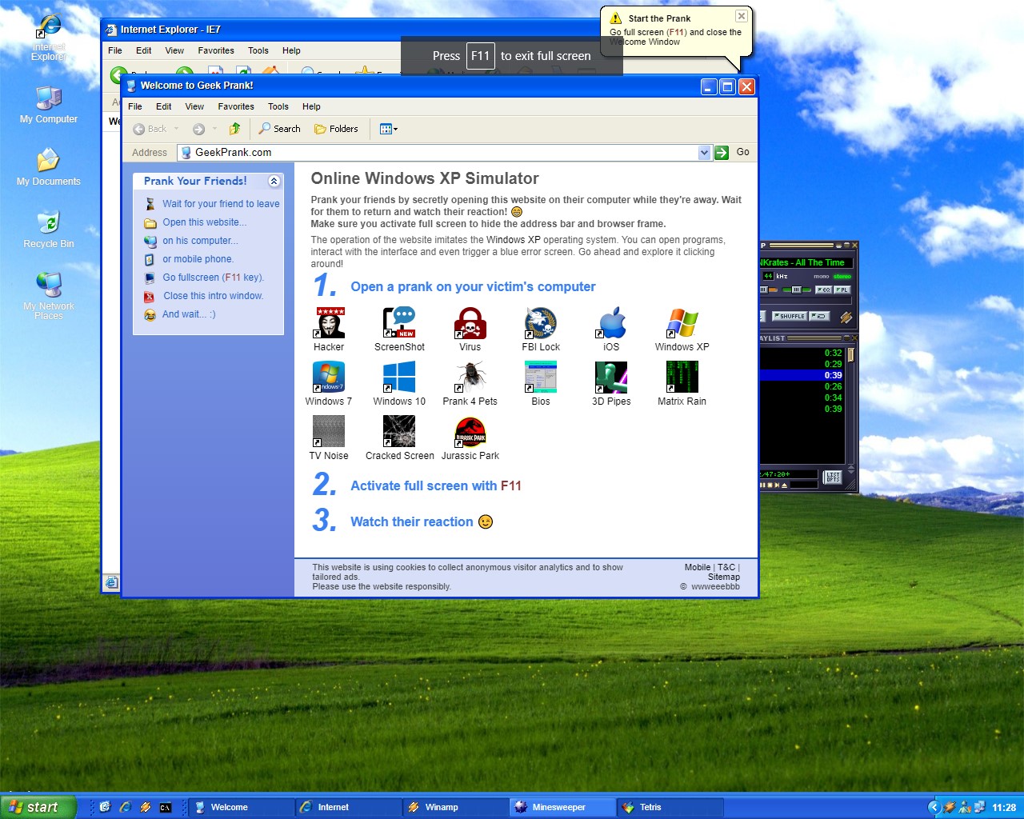
Task: Launch the Jurassic Park prank icon
Action: coord(470,437)
